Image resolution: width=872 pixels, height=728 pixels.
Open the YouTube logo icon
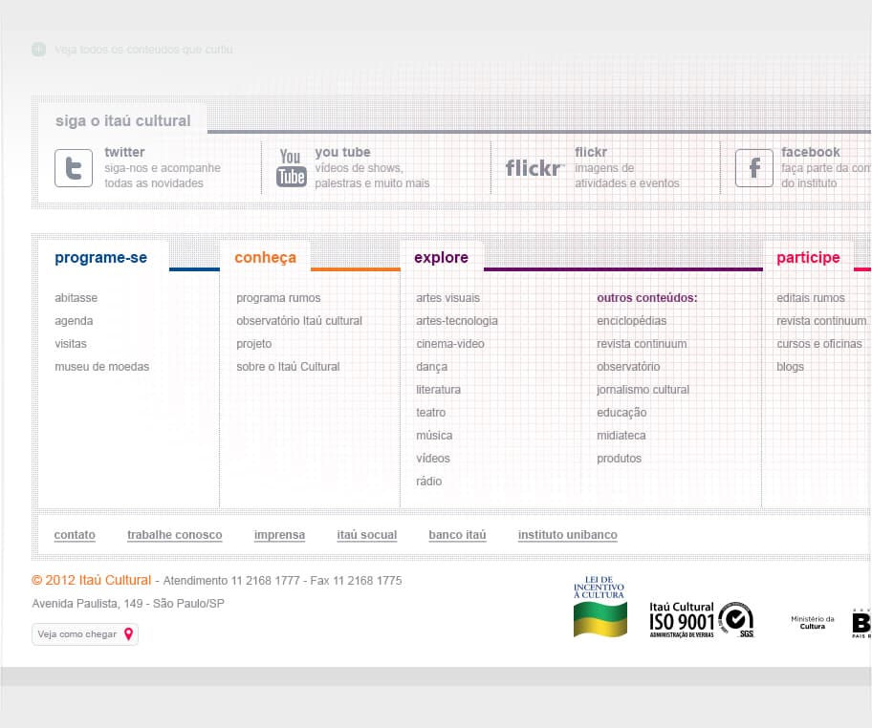(x=292, y=168)
